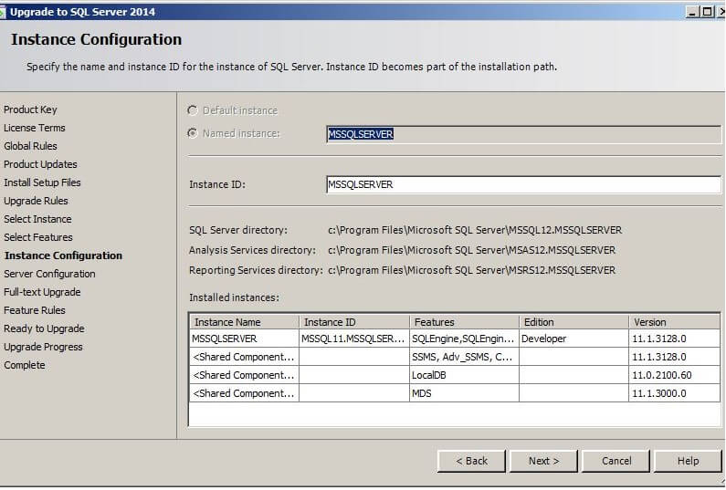This screenshot has width=726, height=490.
Task: Open Help for Instance Configuration
Action: (x=688, y=461)
